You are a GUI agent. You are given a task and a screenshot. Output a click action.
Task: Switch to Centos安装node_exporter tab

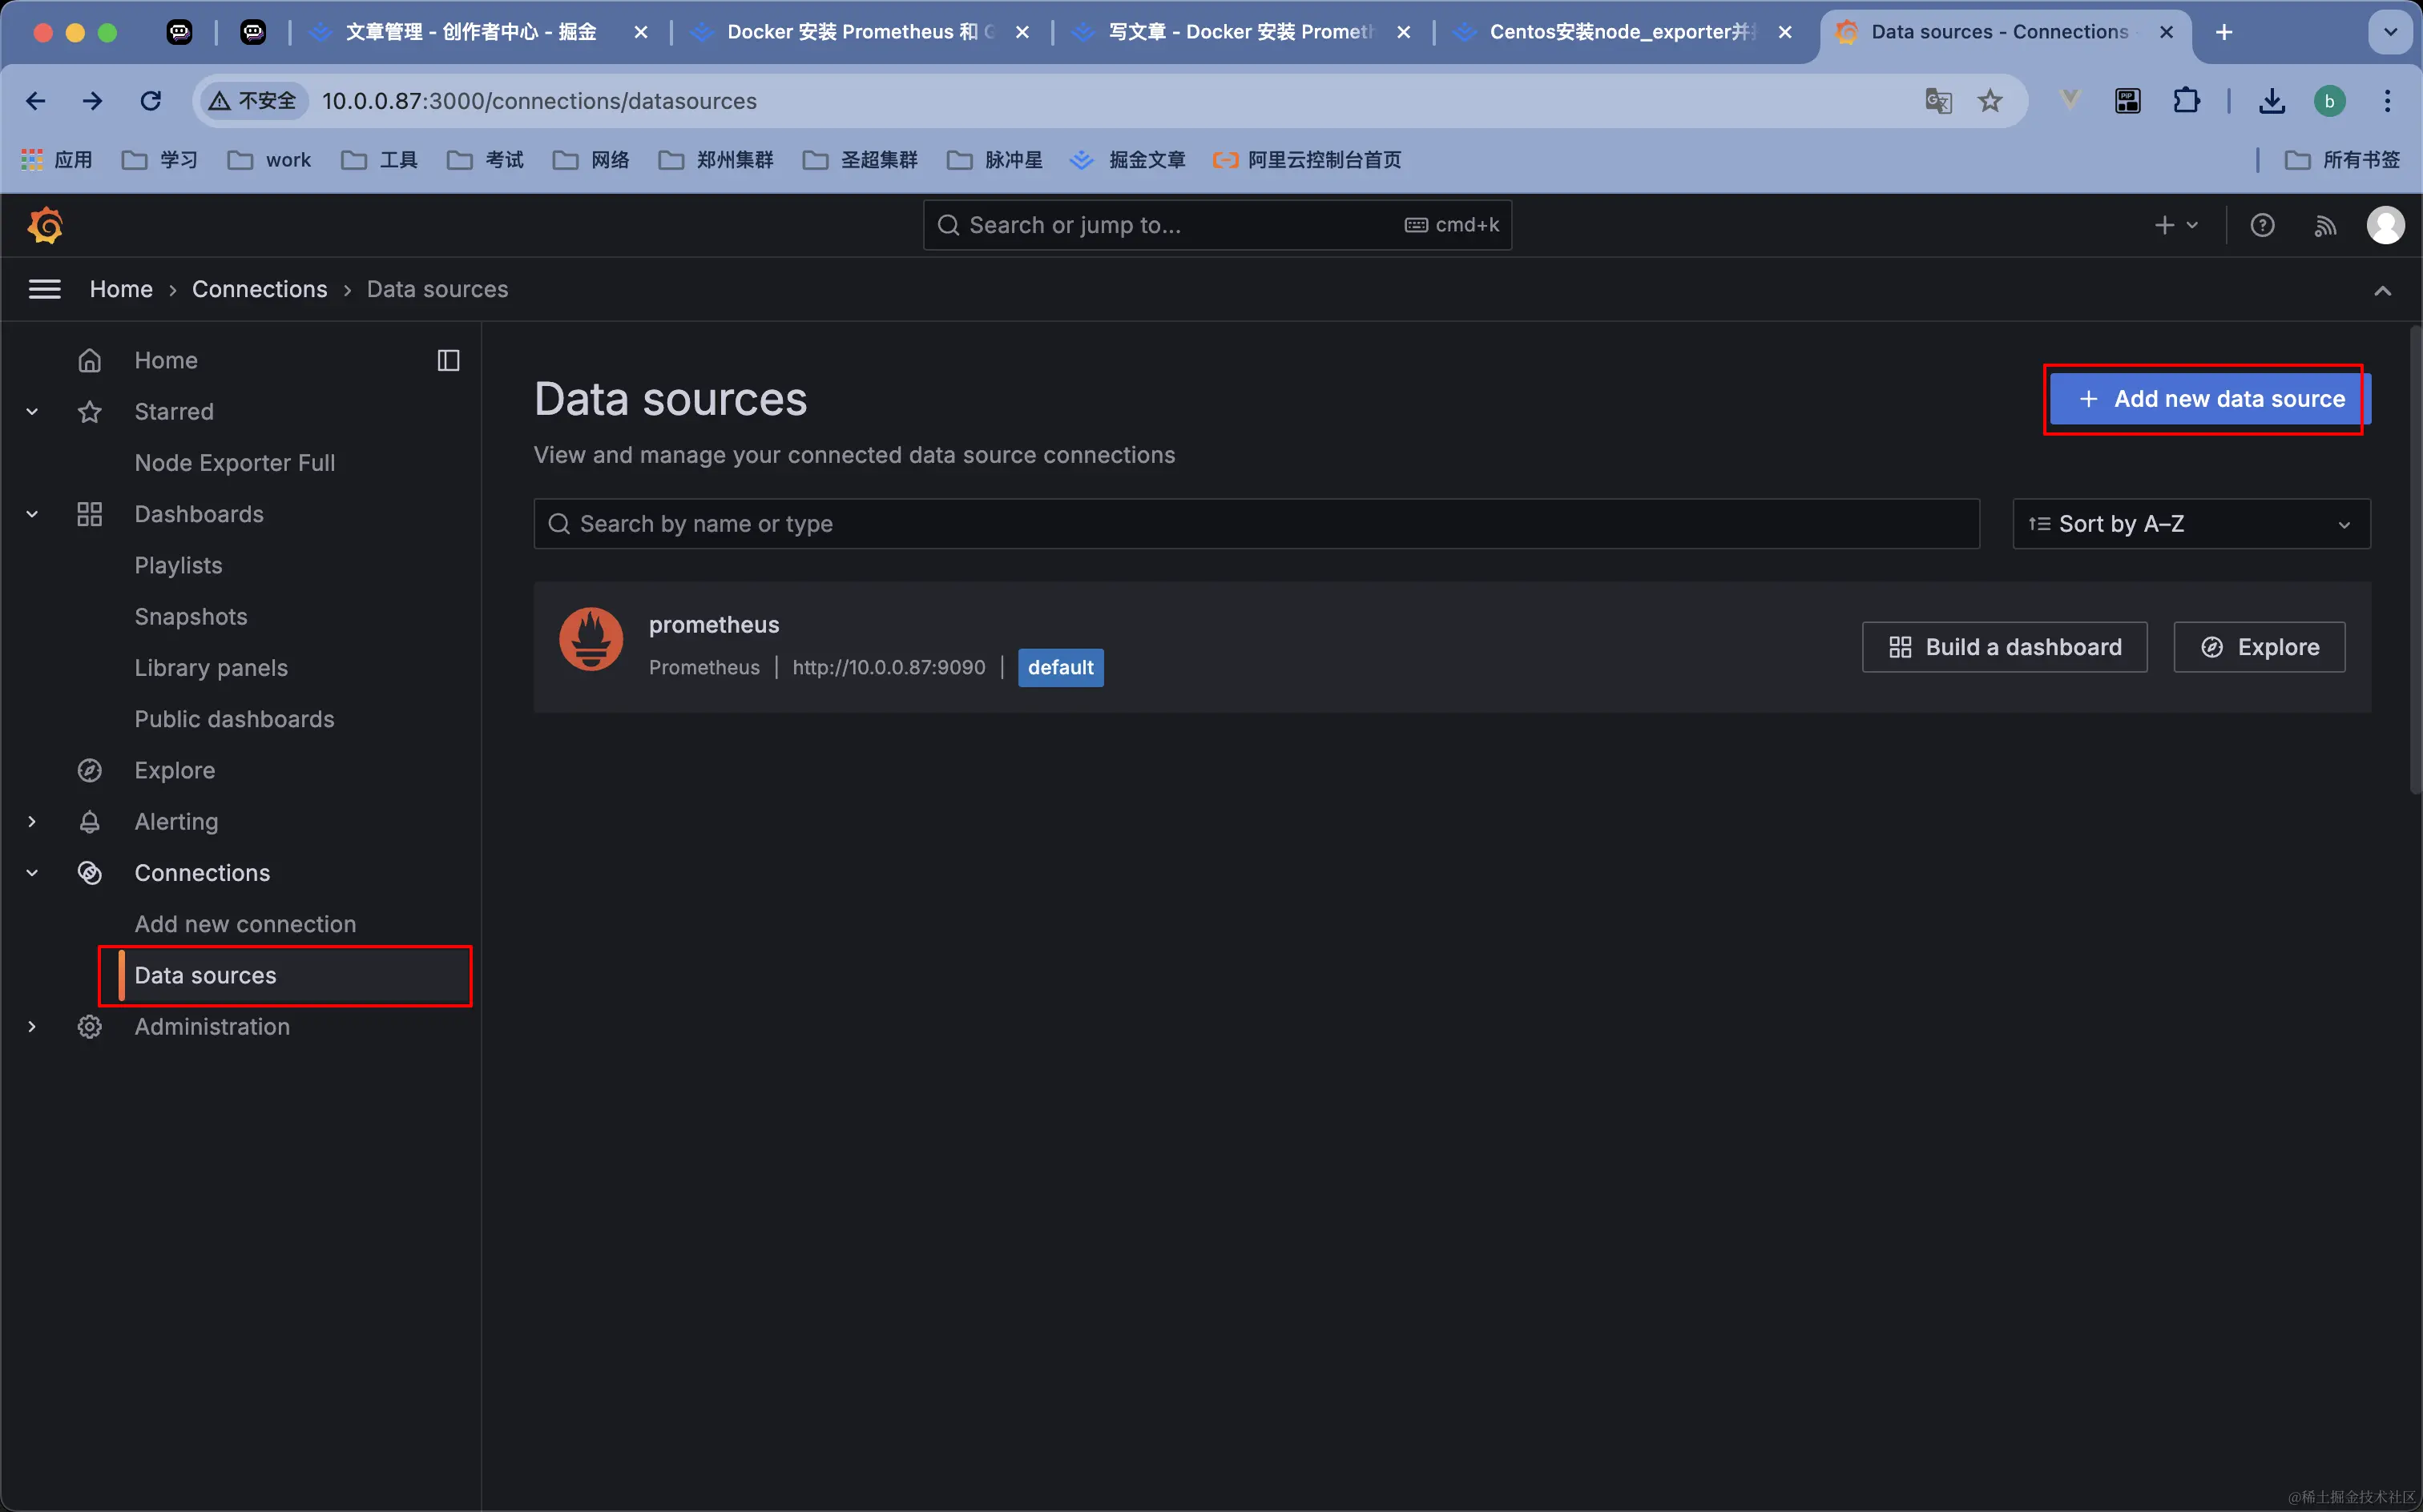click(x=1623, y=32)
